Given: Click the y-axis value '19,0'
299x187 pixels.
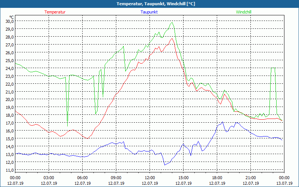Looking at the screenshot, I should 10,107.
